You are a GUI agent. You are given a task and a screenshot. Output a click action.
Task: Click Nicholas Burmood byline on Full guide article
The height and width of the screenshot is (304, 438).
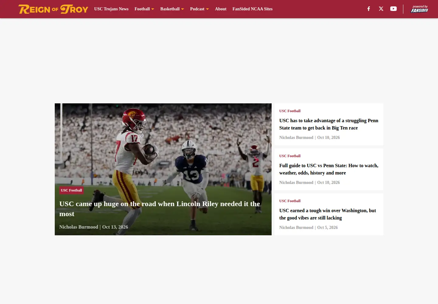(x=296, y=183)
